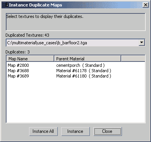Click empty white area of duplicates list
Screen dimensions: 151x142
click(x=75, y=100)
